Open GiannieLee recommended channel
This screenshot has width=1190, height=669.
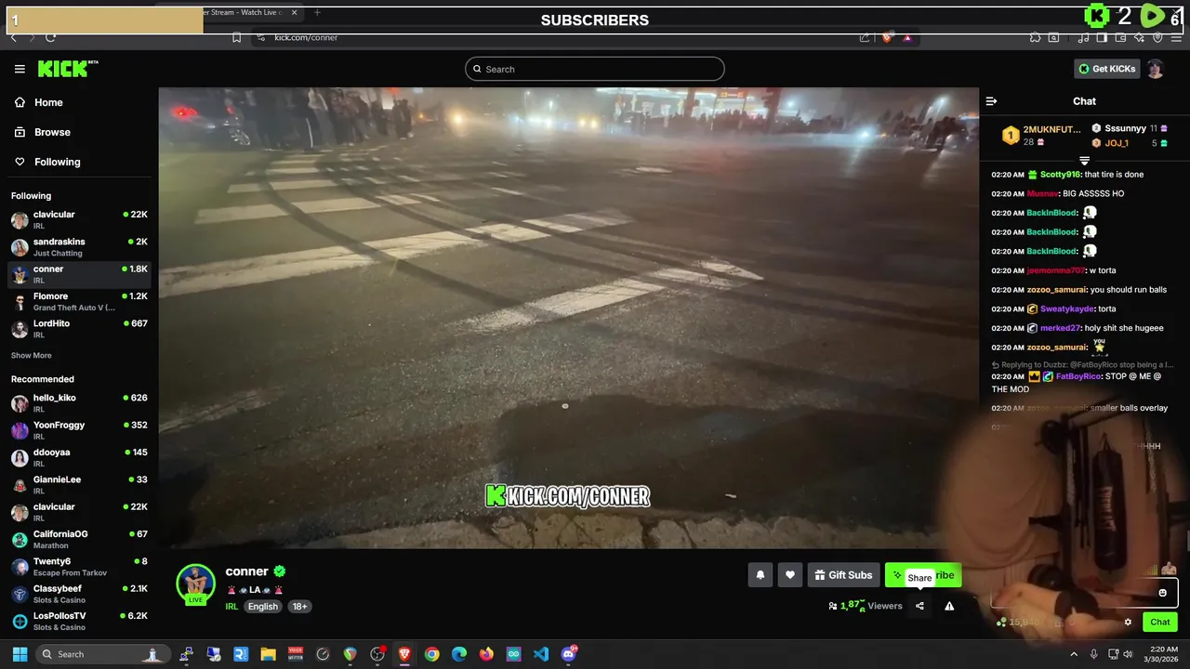click(79, 485)
